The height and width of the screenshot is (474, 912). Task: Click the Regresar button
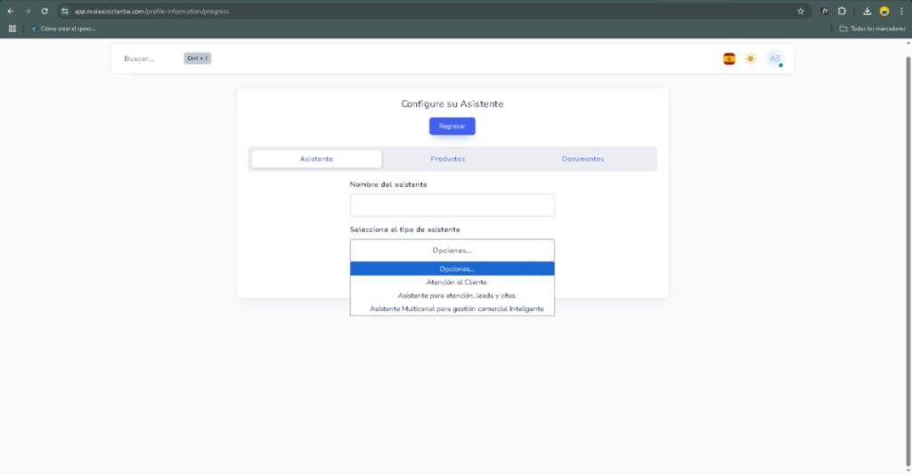(452, 127)
